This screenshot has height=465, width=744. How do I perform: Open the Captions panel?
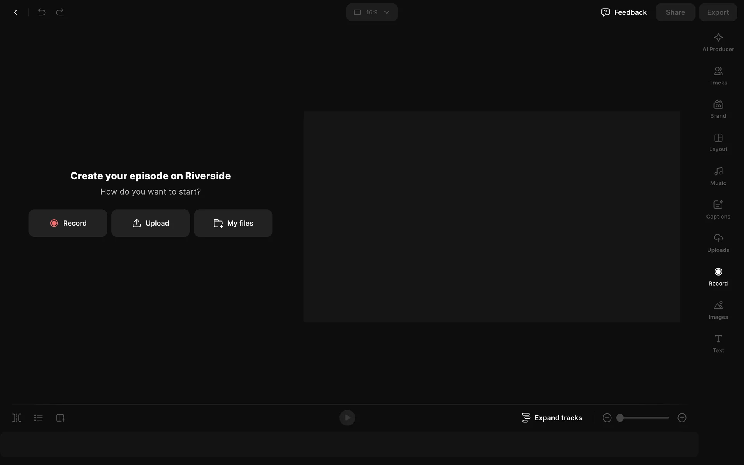pyautogui.click(x=718, y=210)
